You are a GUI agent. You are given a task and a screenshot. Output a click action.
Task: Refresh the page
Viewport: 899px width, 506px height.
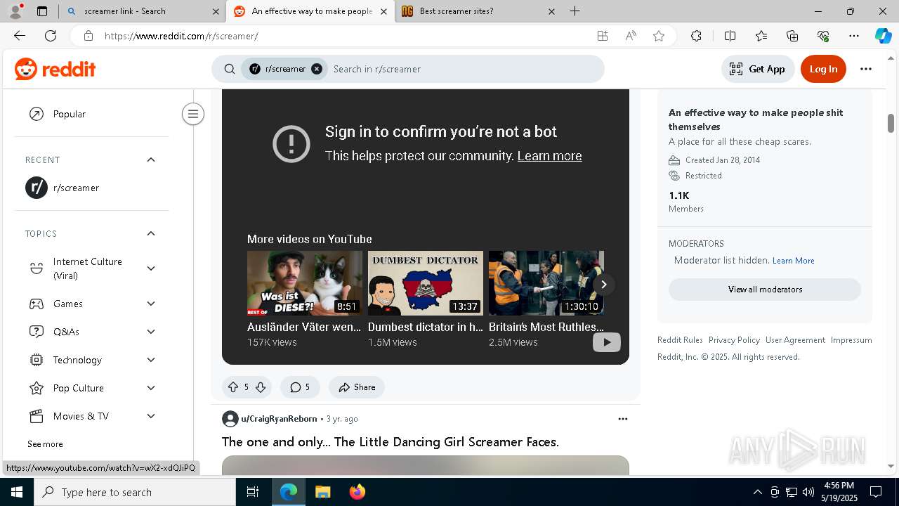[51, 36]
